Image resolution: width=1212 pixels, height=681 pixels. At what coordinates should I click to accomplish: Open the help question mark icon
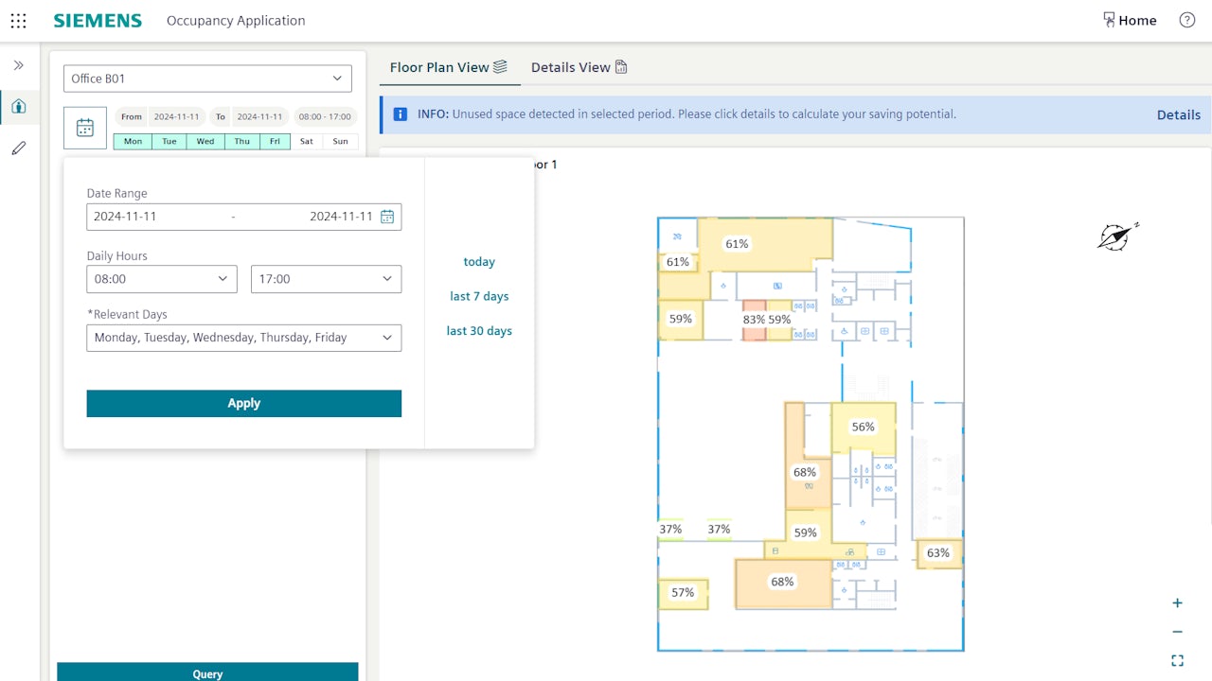[1186, 20]
